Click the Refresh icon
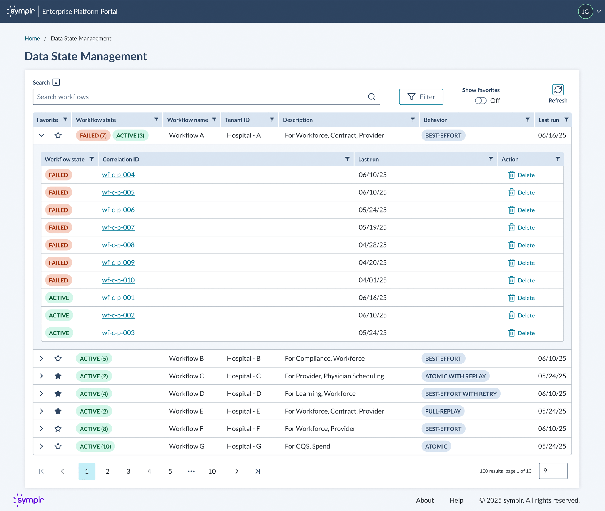This screenshot has width=605, height=511. [x=558, y=90]
